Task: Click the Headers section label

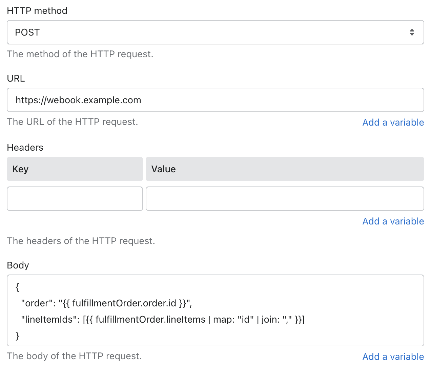Action: click(x=25, y=148)
